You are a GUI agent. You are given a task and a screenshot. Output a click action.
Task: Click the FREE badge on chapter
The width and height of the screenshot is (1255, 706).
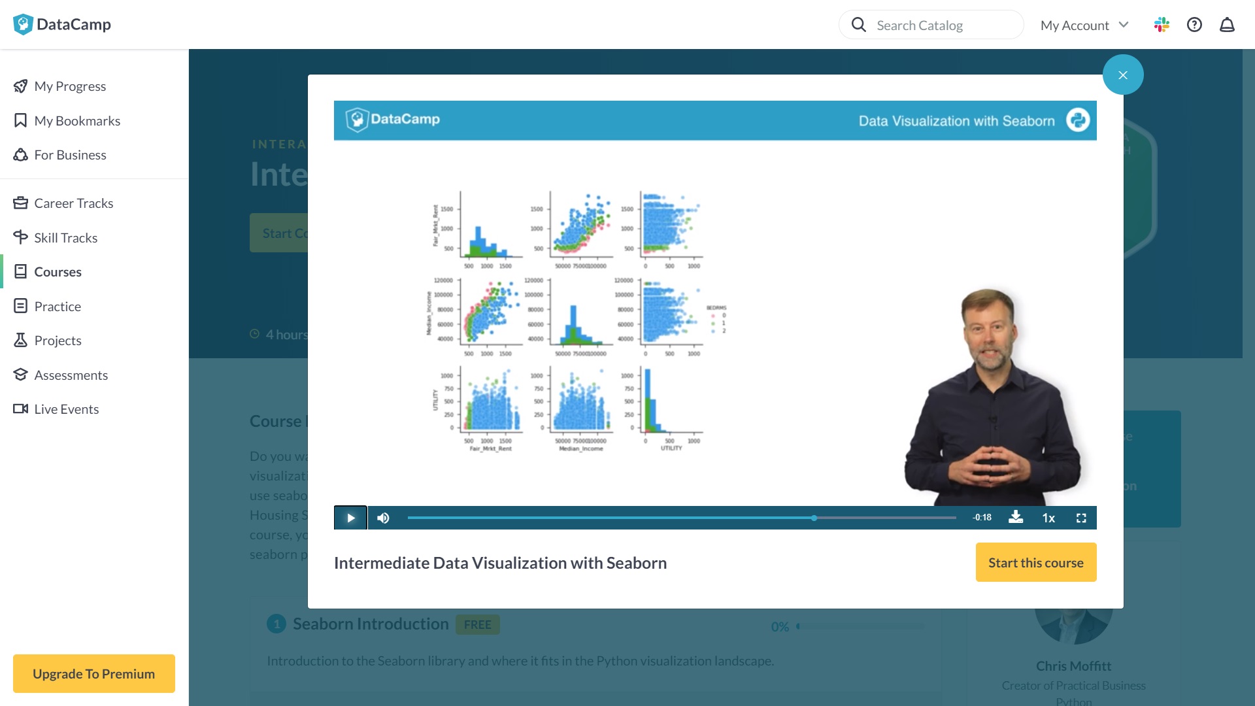pyautogui.click(x=477, y=624)
